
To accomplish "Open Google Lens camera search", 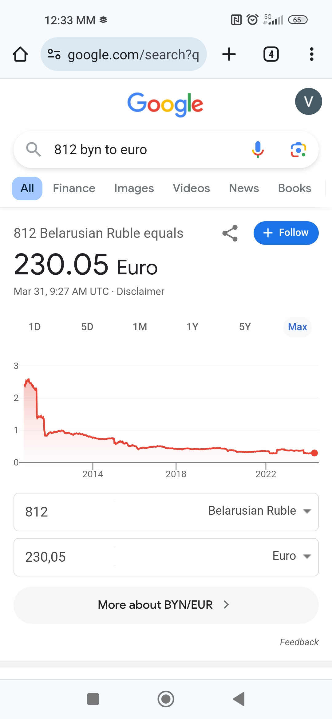I will tap(298, 150).
